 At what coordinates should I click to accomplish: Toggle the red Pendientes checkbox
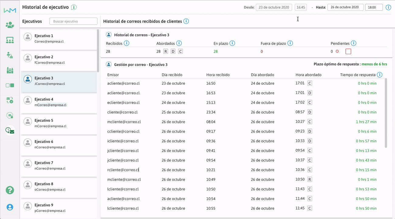348,51
